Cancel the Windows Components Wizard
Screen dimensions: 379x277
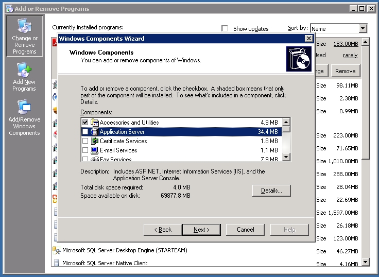click(245, 230)
